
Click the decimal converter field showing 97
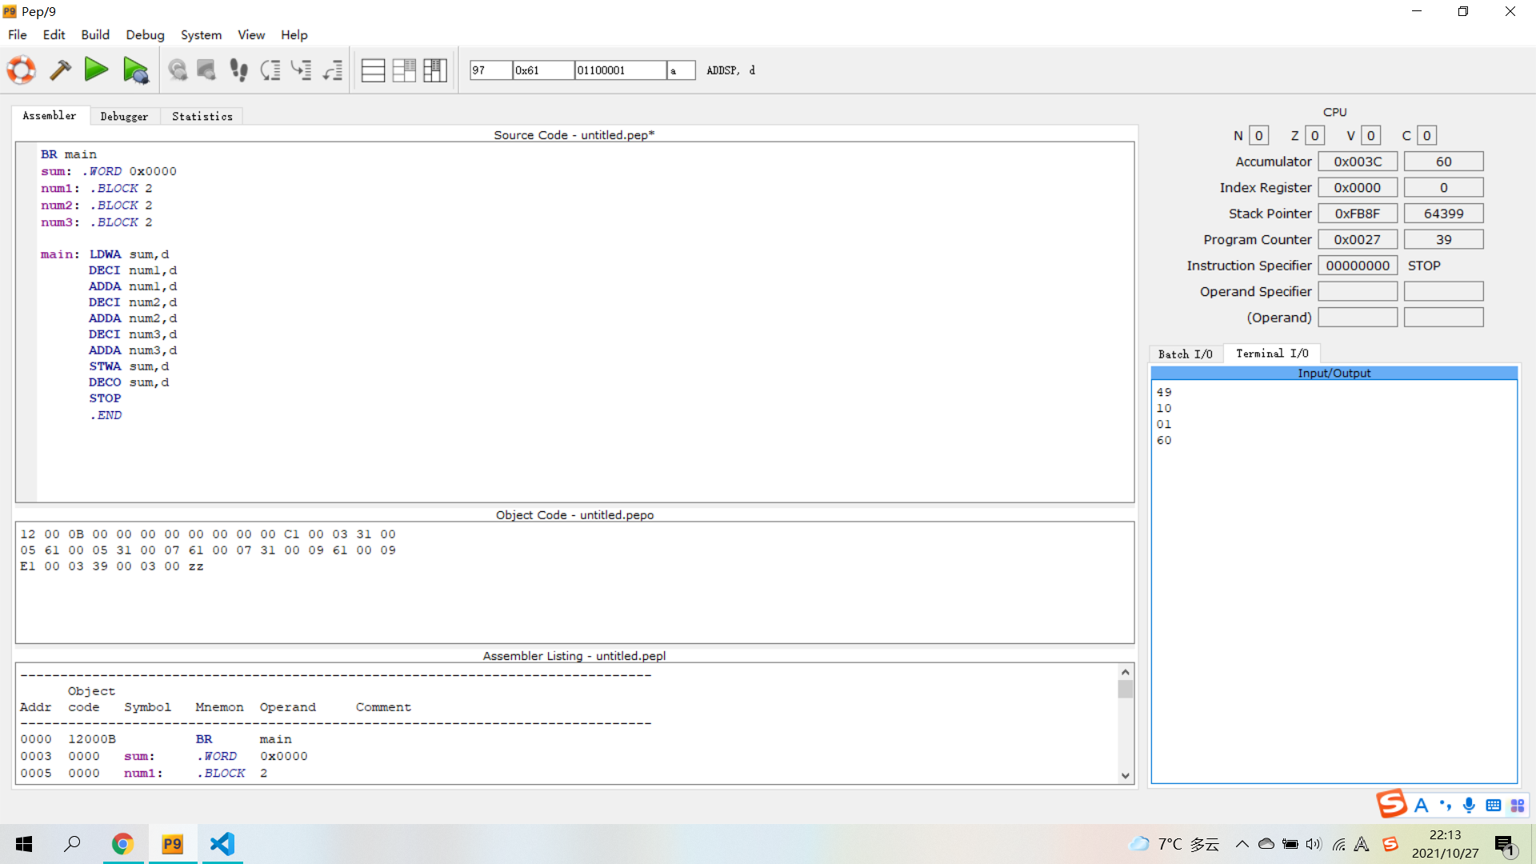coord(490,70)
